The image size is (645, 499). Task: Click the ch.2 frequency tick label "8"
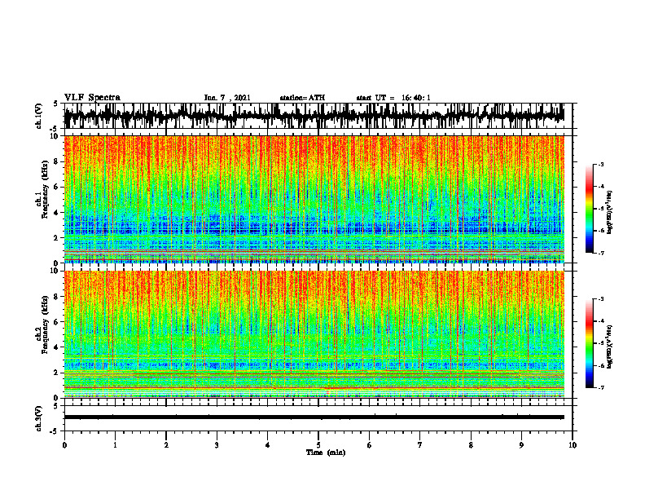(x=57, y=297)
